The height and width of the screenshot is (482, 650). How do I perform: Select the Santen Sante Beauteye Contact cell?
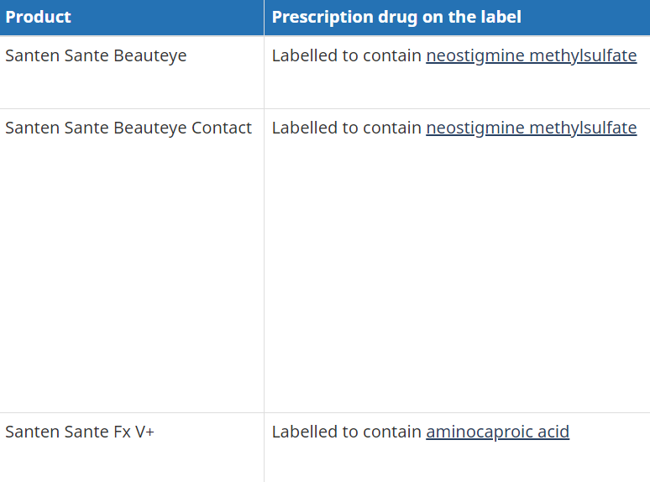132,260
